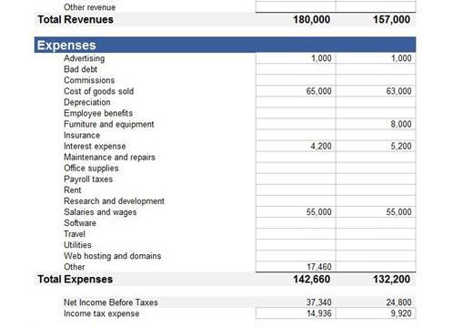Select the Other expense 17,460 cell

coord(296,267)
